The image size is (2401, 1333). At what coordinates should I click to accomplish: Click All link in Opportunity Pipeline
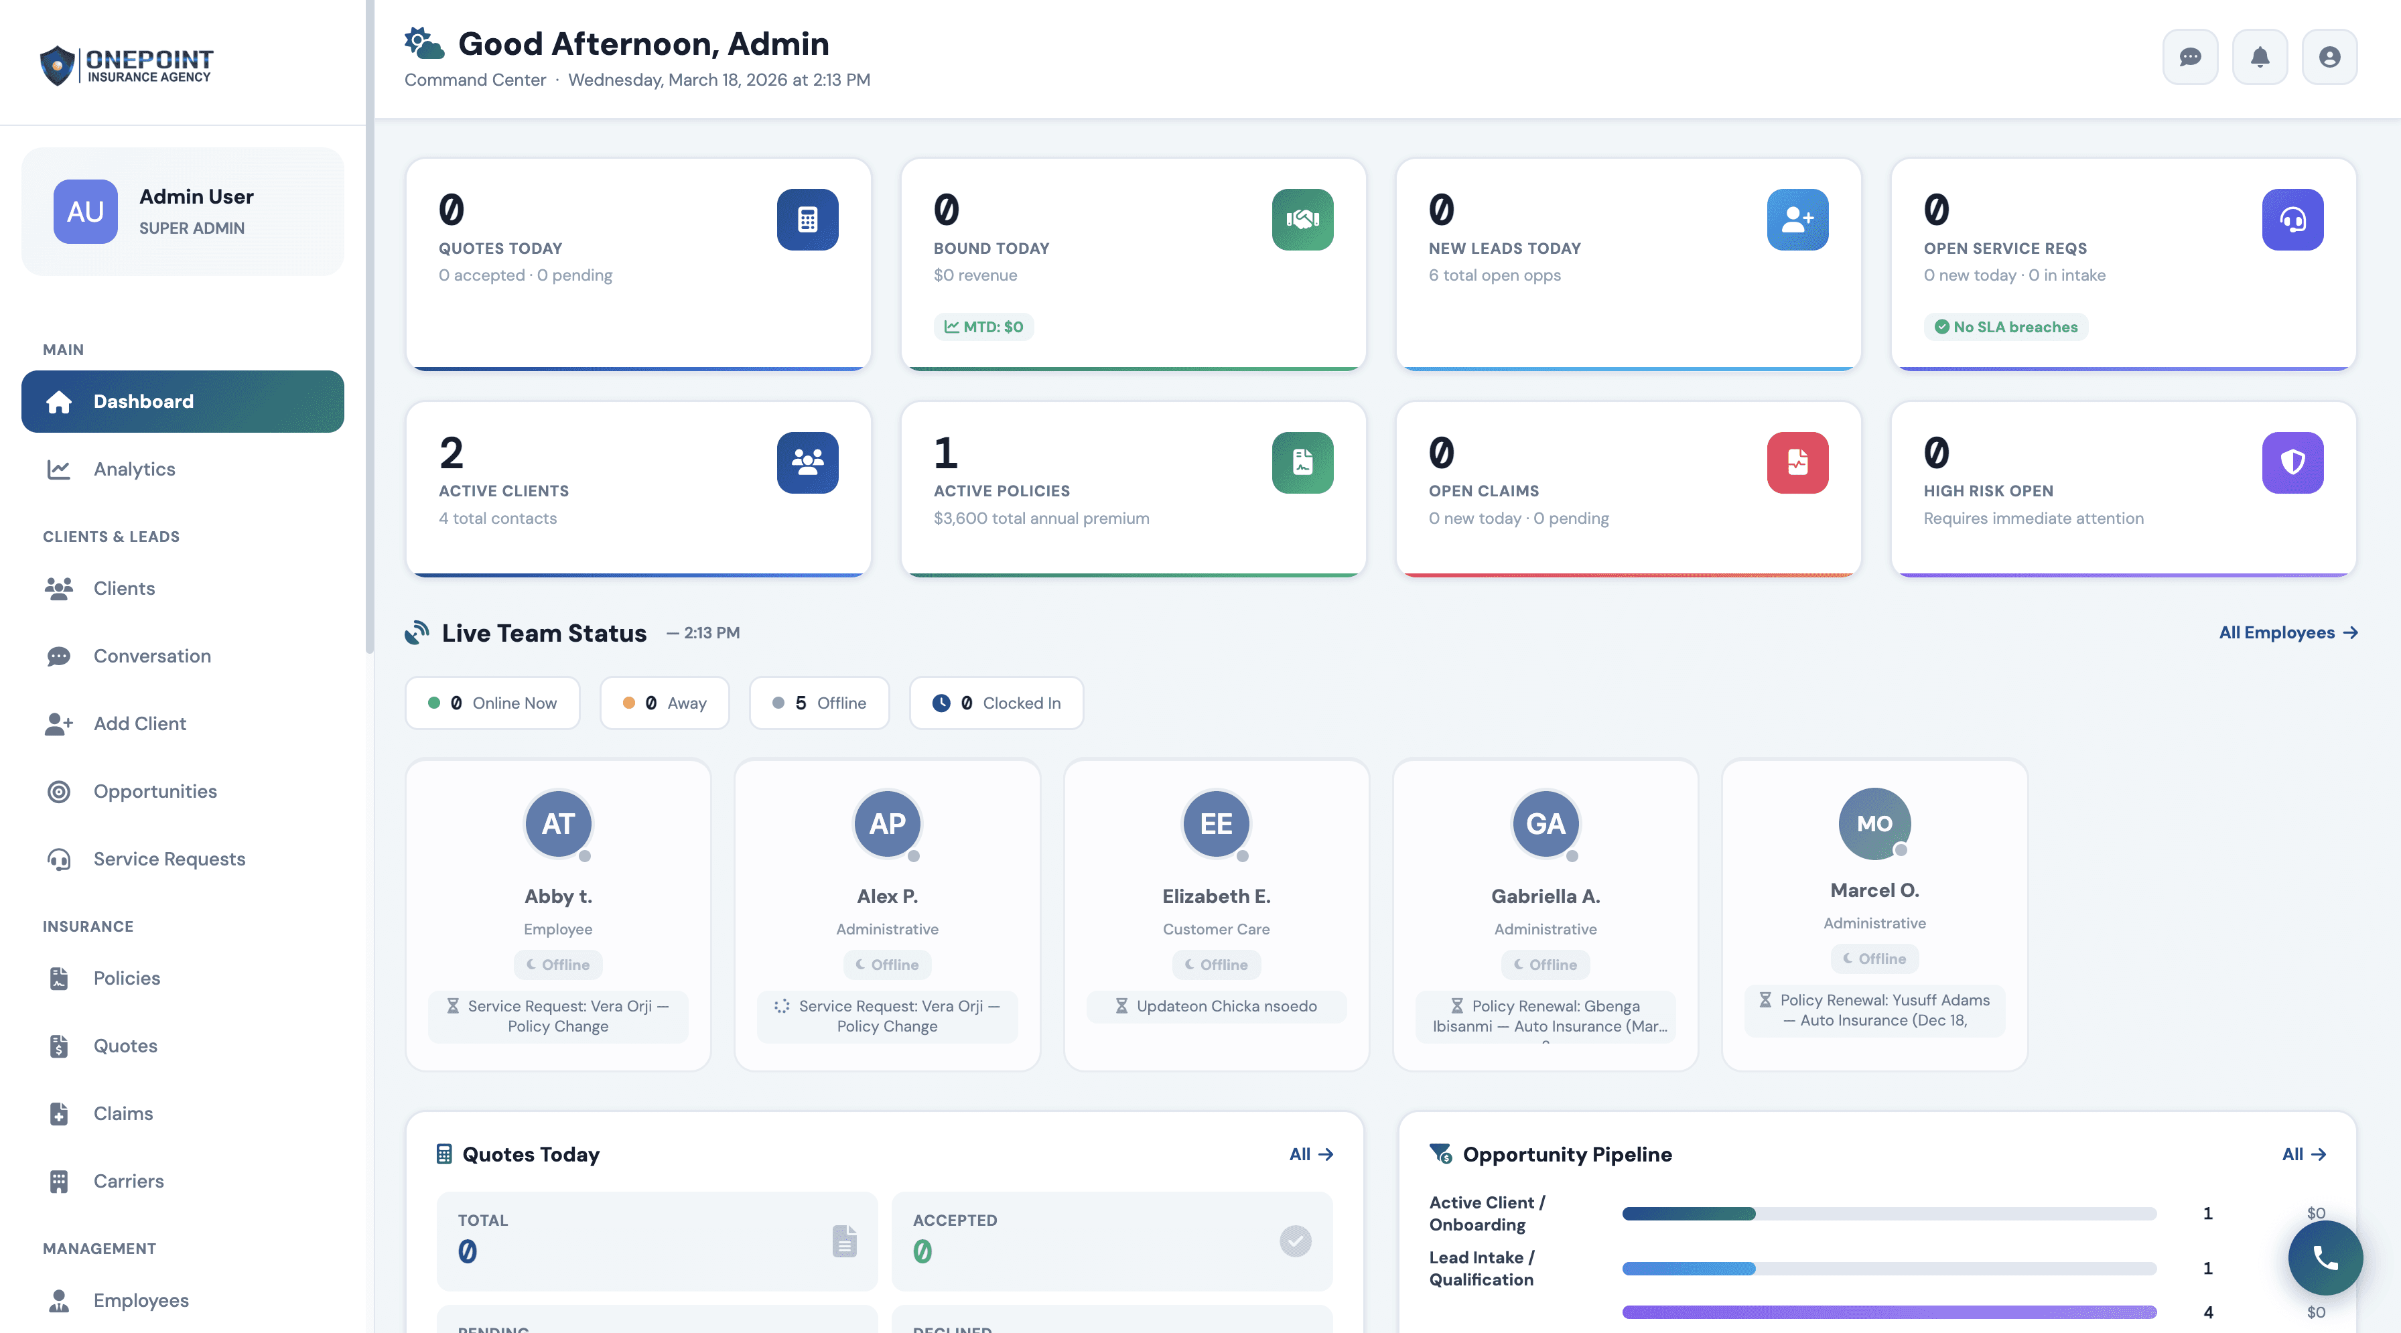pos(2303,1154)
